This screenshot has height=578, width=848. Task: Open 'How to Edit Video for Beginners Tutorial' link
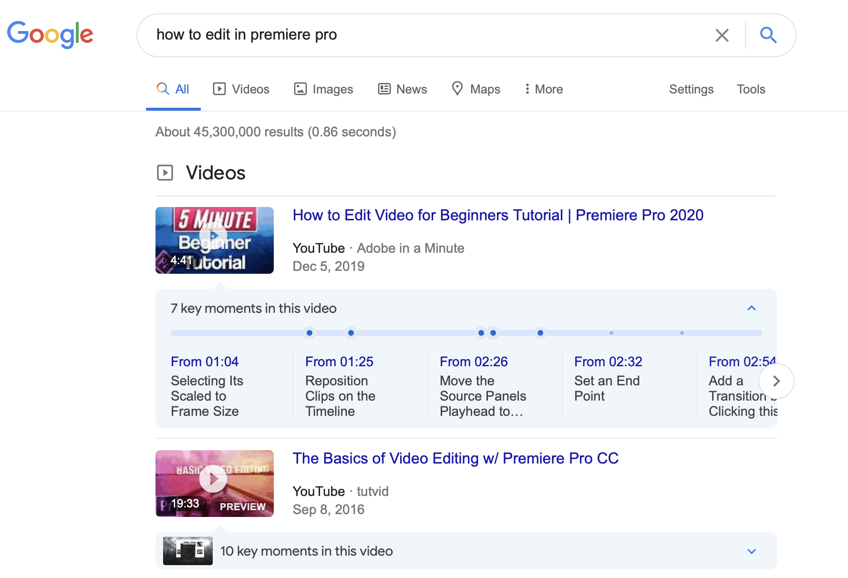click(x=498, y=215)
